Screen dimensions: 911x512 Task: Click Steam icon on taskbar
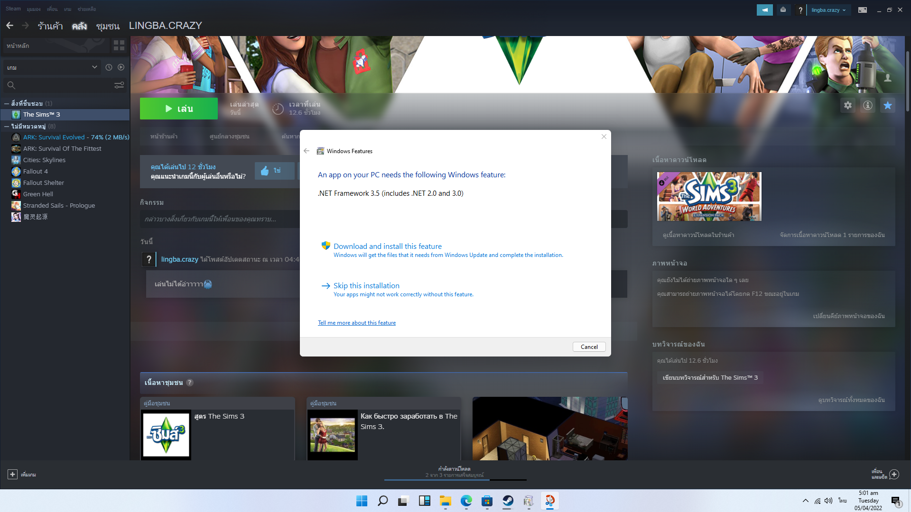[x=508, y=501]
